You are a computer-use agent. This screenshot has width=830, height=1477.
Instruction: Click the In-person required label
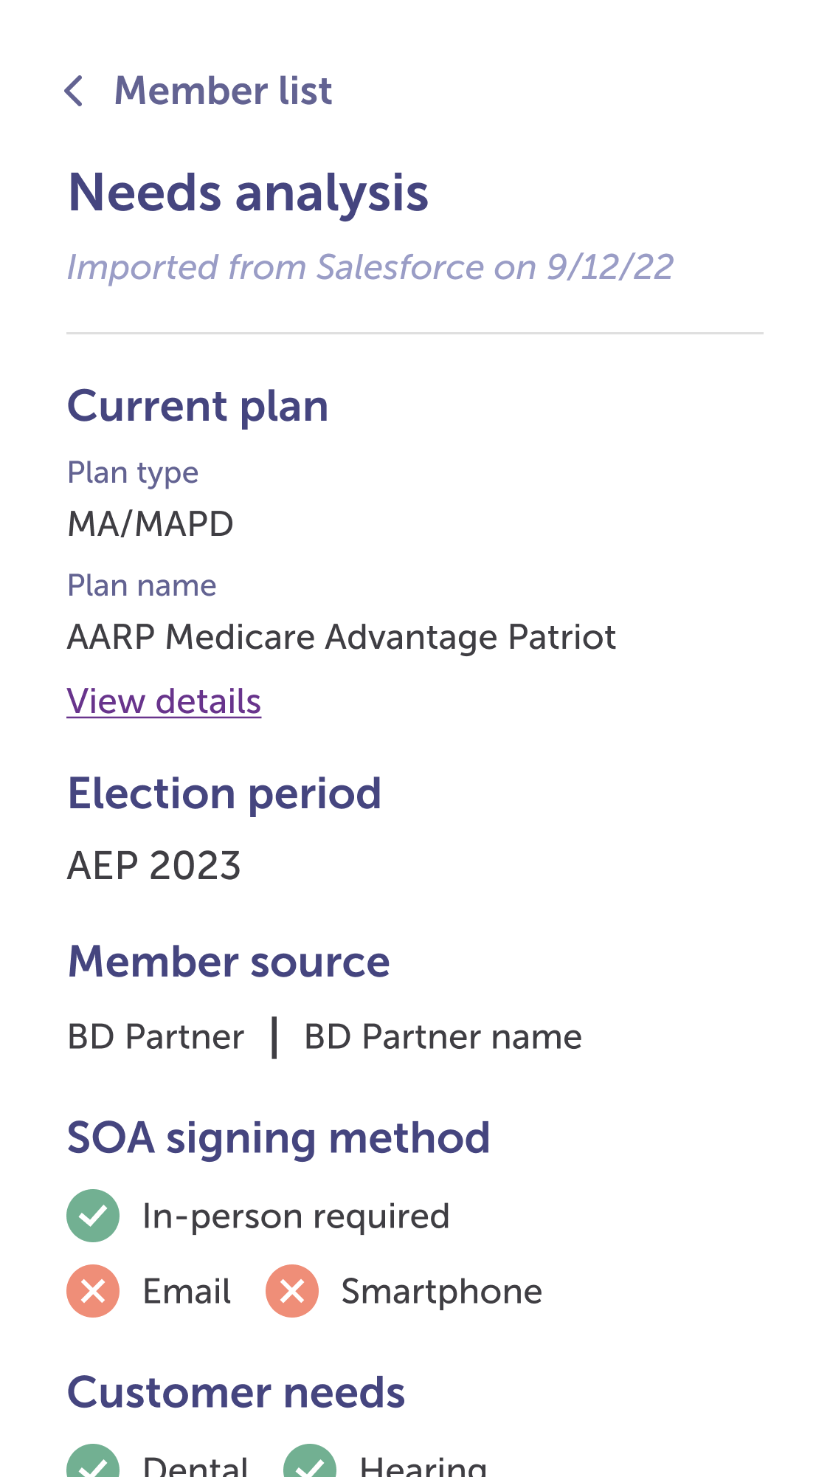(x=296, y=1216)
